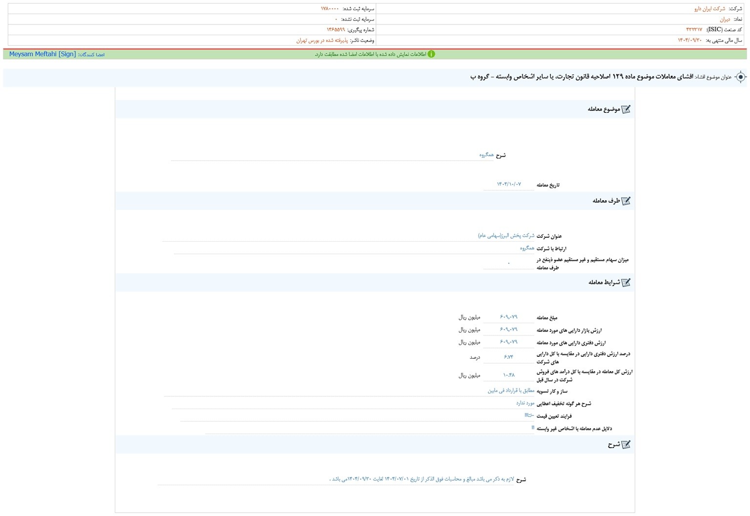Click the percentage value ۶.۷۴ درصد field
The width and height of the screenshot is (750, 516).
[x=509, y=357]
